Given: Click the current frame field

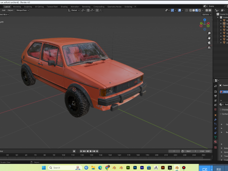Looking at the screenshot, I should tap(174, 151).
